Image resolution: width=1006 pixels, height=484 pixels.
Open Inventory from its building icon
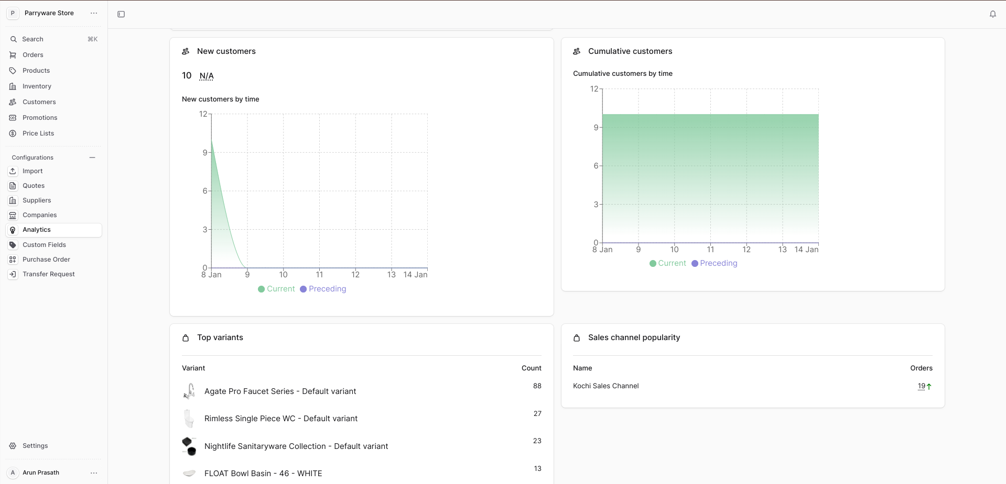coord(13,86)
